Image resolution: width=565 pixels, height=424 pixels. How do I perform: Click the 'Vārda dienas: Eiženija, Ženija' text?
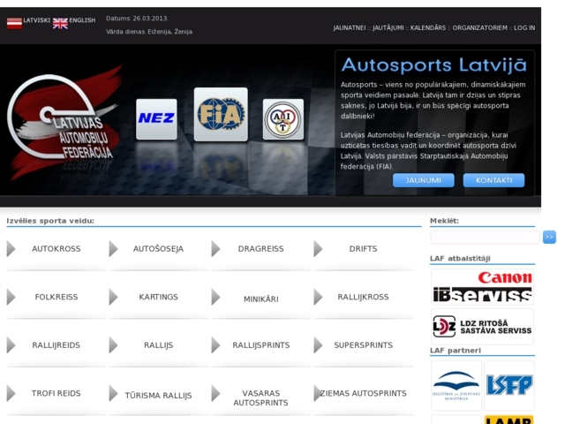click(149, 32)
